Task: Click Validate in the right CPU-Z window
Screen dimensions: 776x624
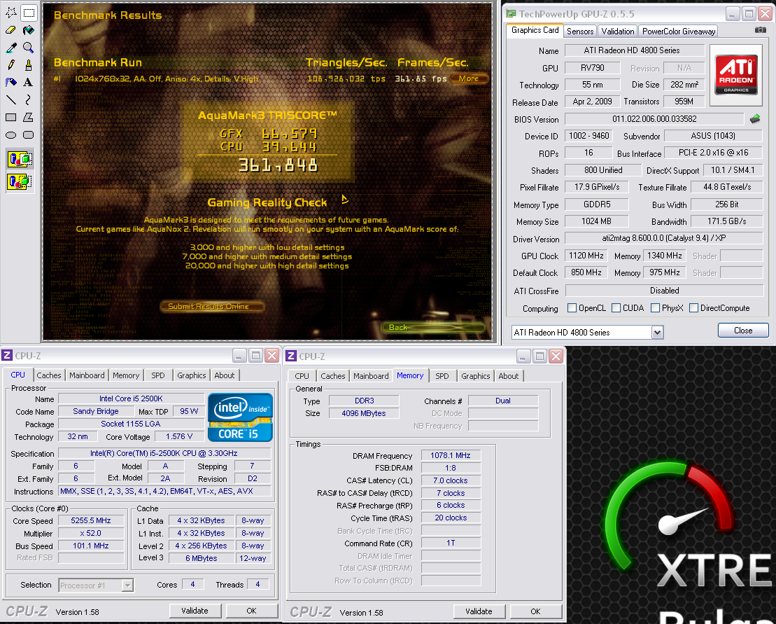Action: [x=479, y=611]
